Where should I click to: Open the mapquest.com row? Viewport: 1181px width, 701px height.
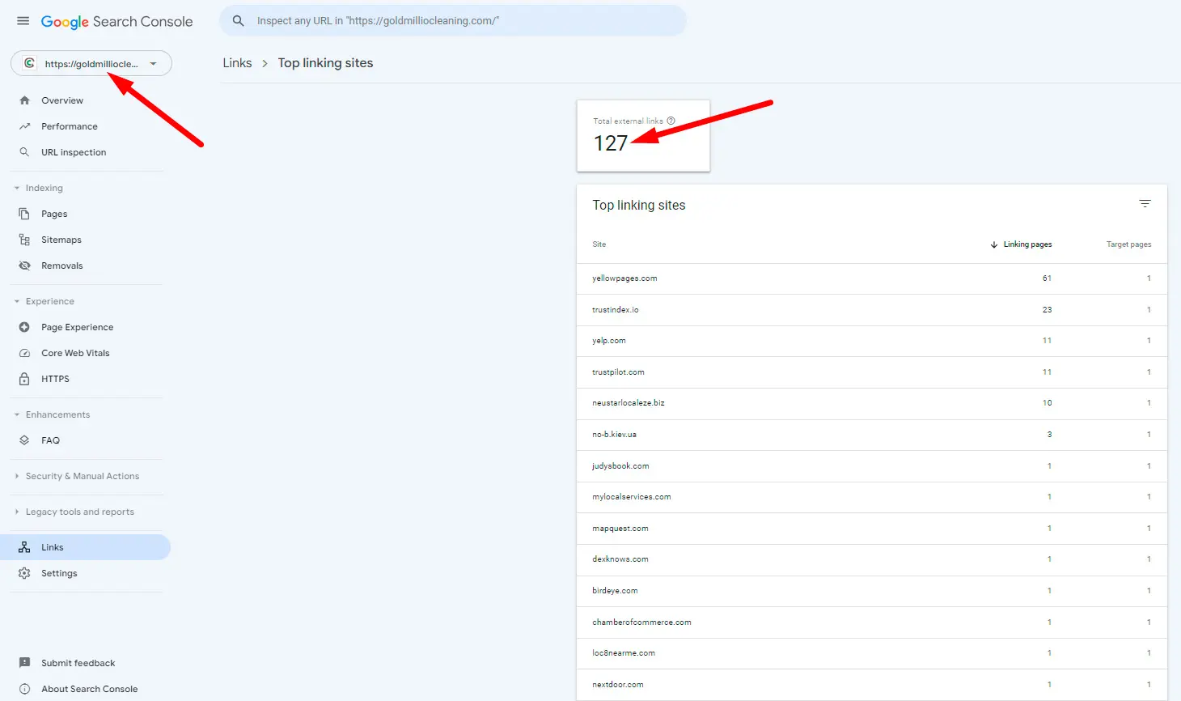tap(872, 529)
